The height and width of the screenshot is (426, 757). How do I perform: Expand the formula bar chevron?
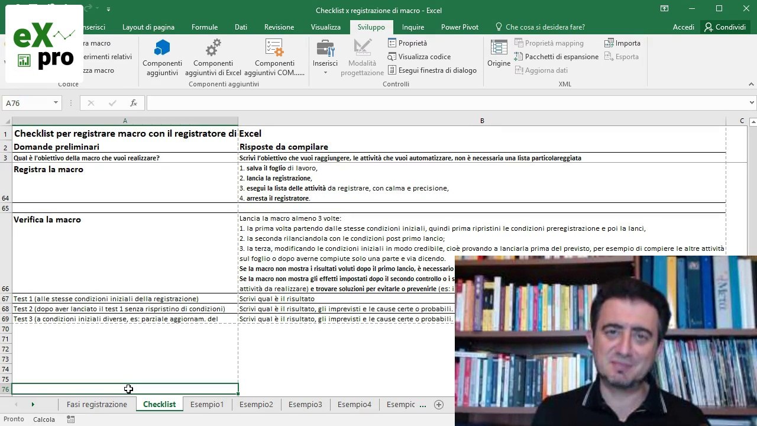[752, 103]
